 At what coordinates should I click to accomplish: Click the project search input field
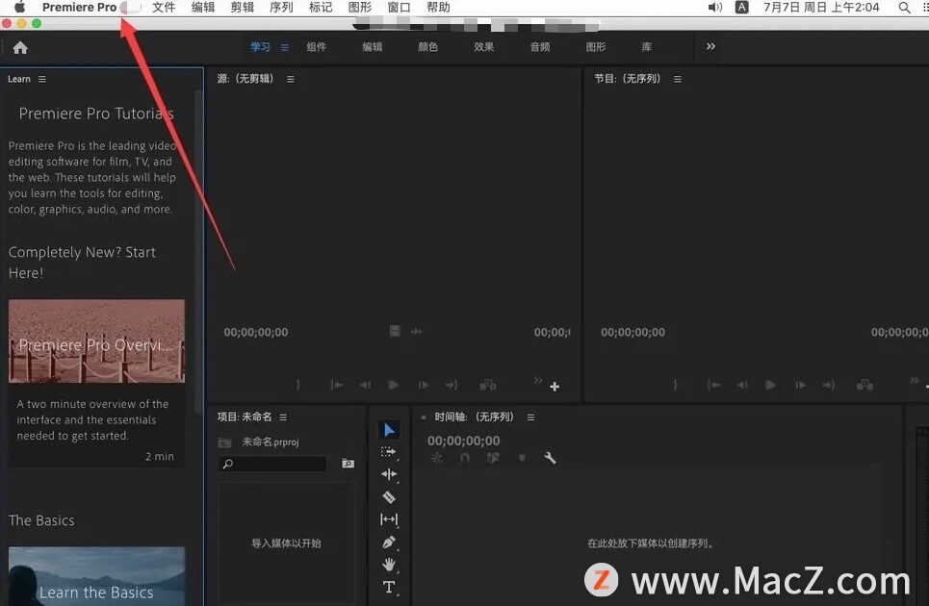pos(273,464)
